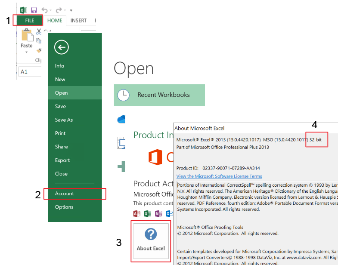
Task: Open Options in the File menu
Action: 75,207
